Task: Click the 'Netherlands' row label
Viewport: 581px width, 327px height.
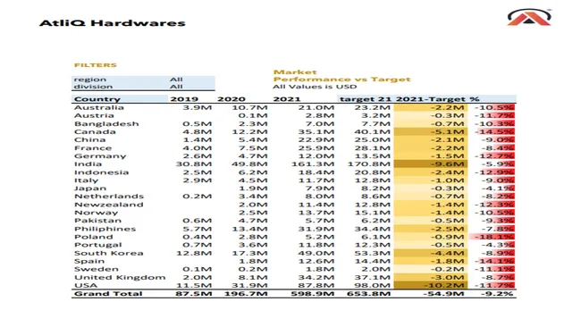Action: click(x=109, y=197)
